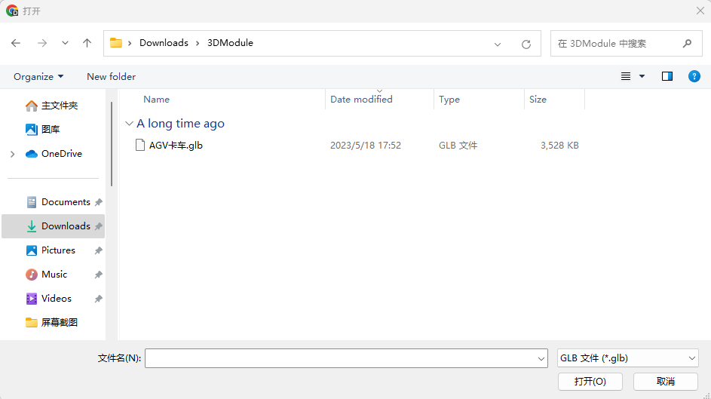Click New folder in the toolbar
This screenshot has height=399, width=711.
click(x=111, y=76)
